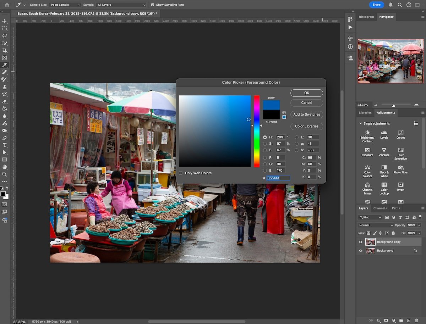
Task: Click OK in the Color Picker
Action: coord(306,93)
